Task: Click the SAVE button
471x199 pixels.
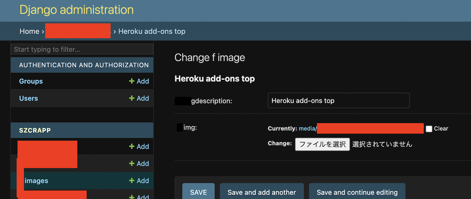Action: [198, 192]
